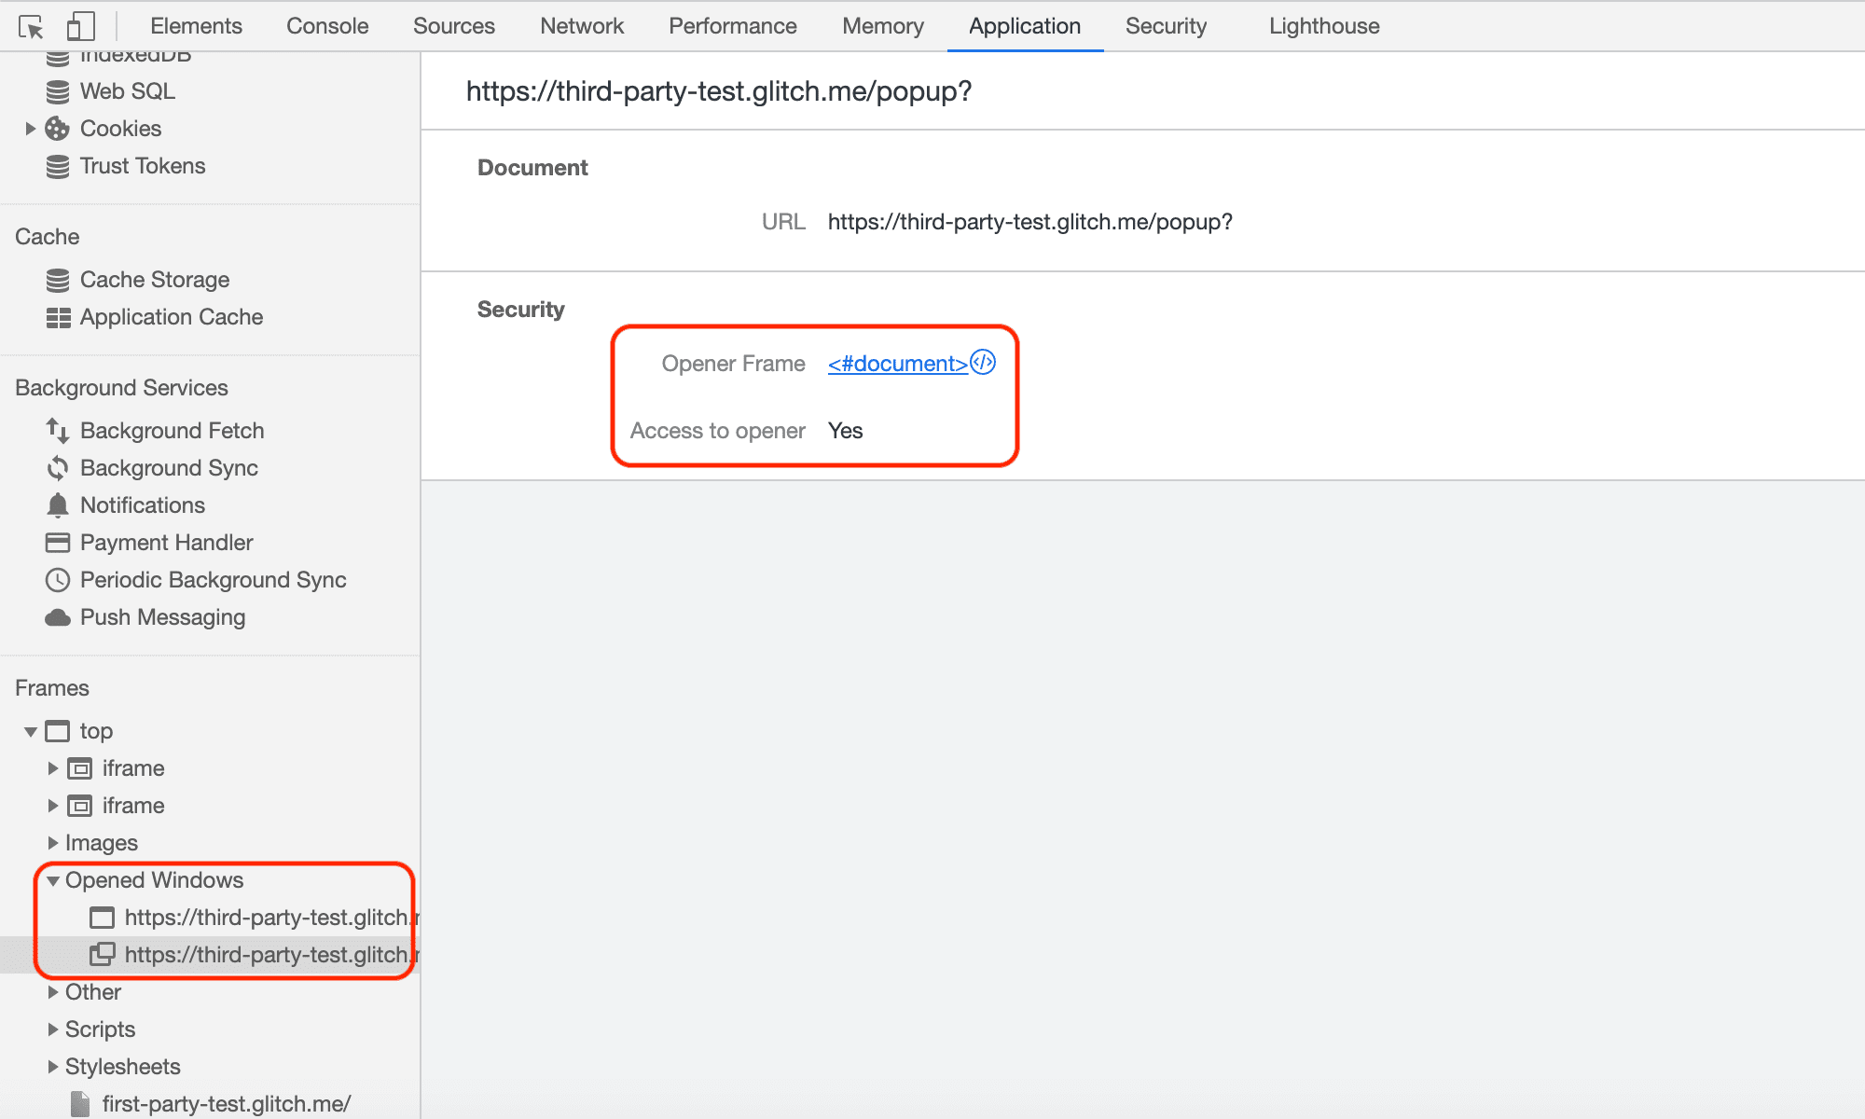This screenshot has width=1865, height=1119.
Task: Click the Elements tab in DevTools
Action: [x=193, y=24]
